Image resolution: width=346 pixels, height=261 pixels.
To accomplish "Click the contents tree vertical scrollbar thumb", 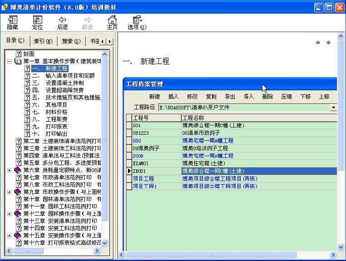I will [x=105, y=139].
